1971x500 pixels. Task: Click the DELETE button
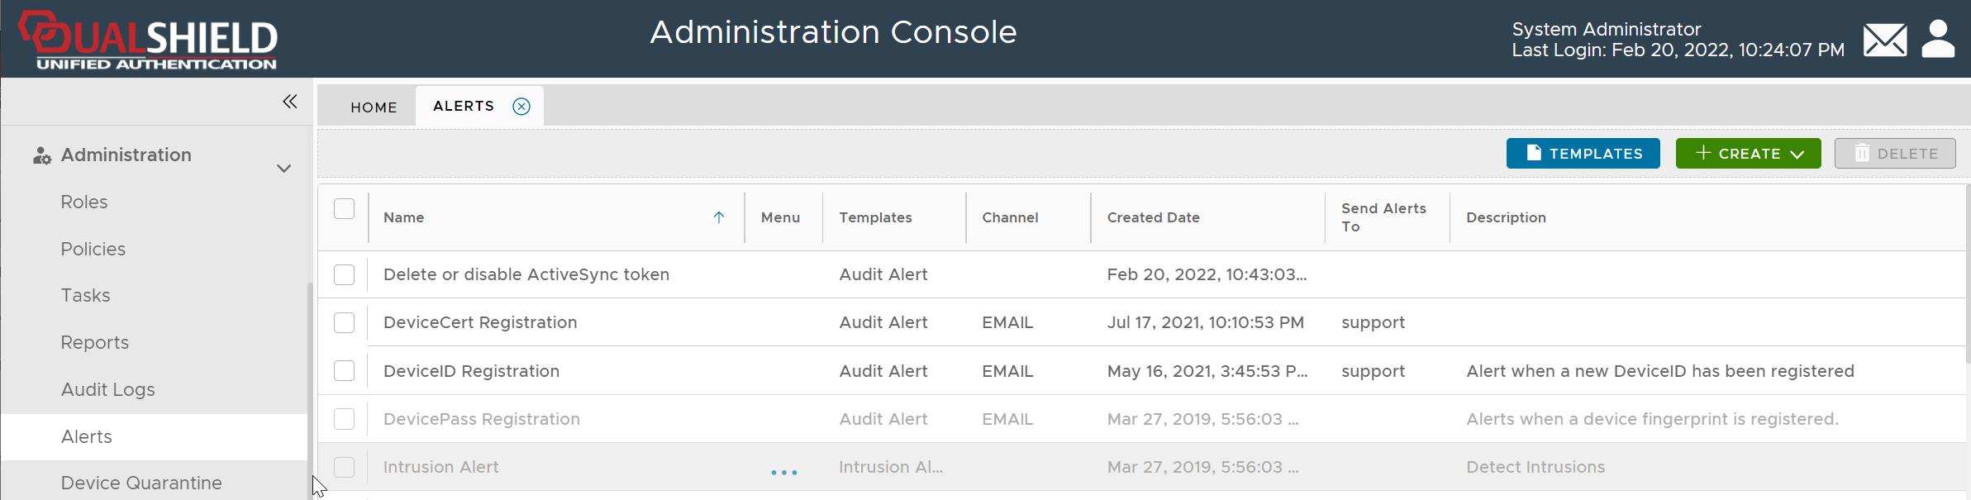click(1894, 154)
